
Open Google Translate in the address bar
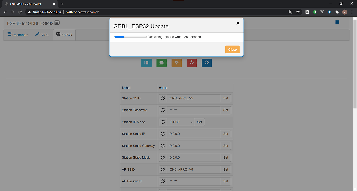[290, 12]
